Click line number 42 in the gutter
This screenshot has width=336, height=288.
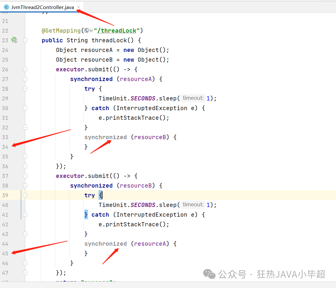coord(5,224)
